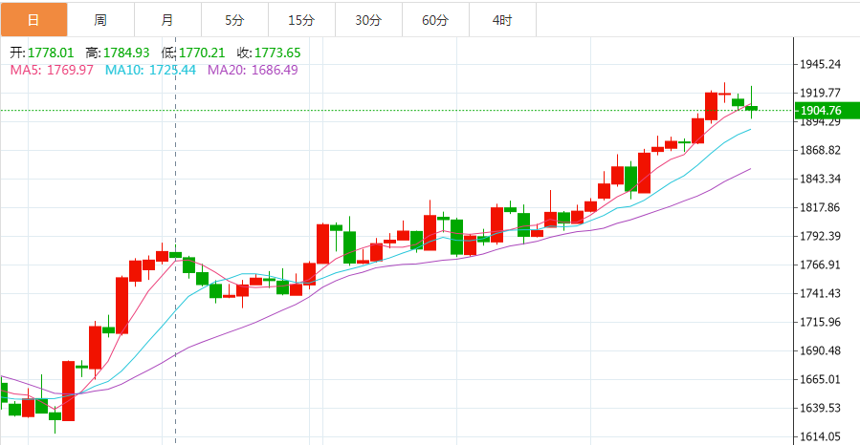Click the low price value 1770.21
Screen dimensions: 860x445
click(205, 53)
